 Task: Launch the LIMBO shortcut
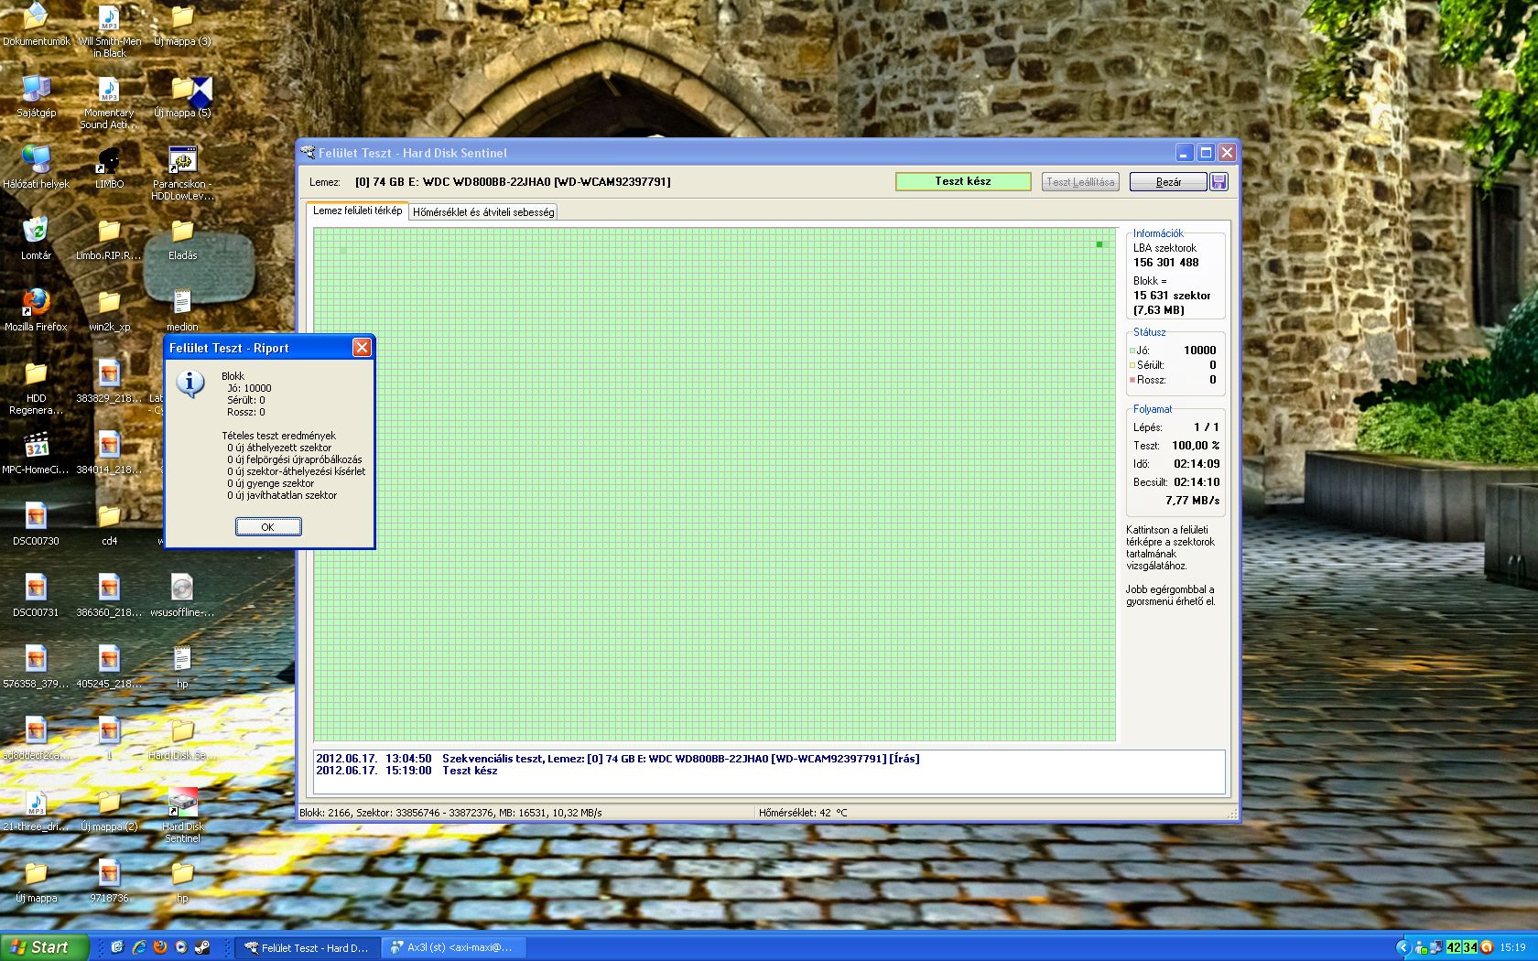click(x=109, y=168)
